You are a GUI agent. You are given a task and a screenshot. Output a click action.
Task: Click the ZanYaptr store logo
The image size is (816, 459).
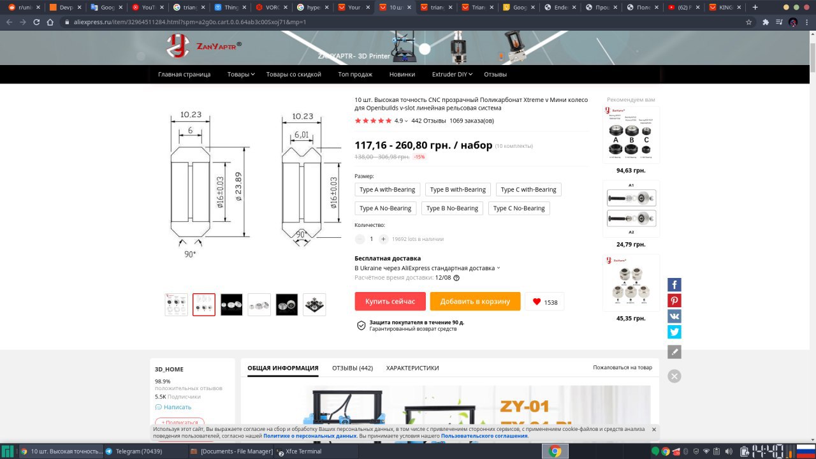(x=204, y=46)
